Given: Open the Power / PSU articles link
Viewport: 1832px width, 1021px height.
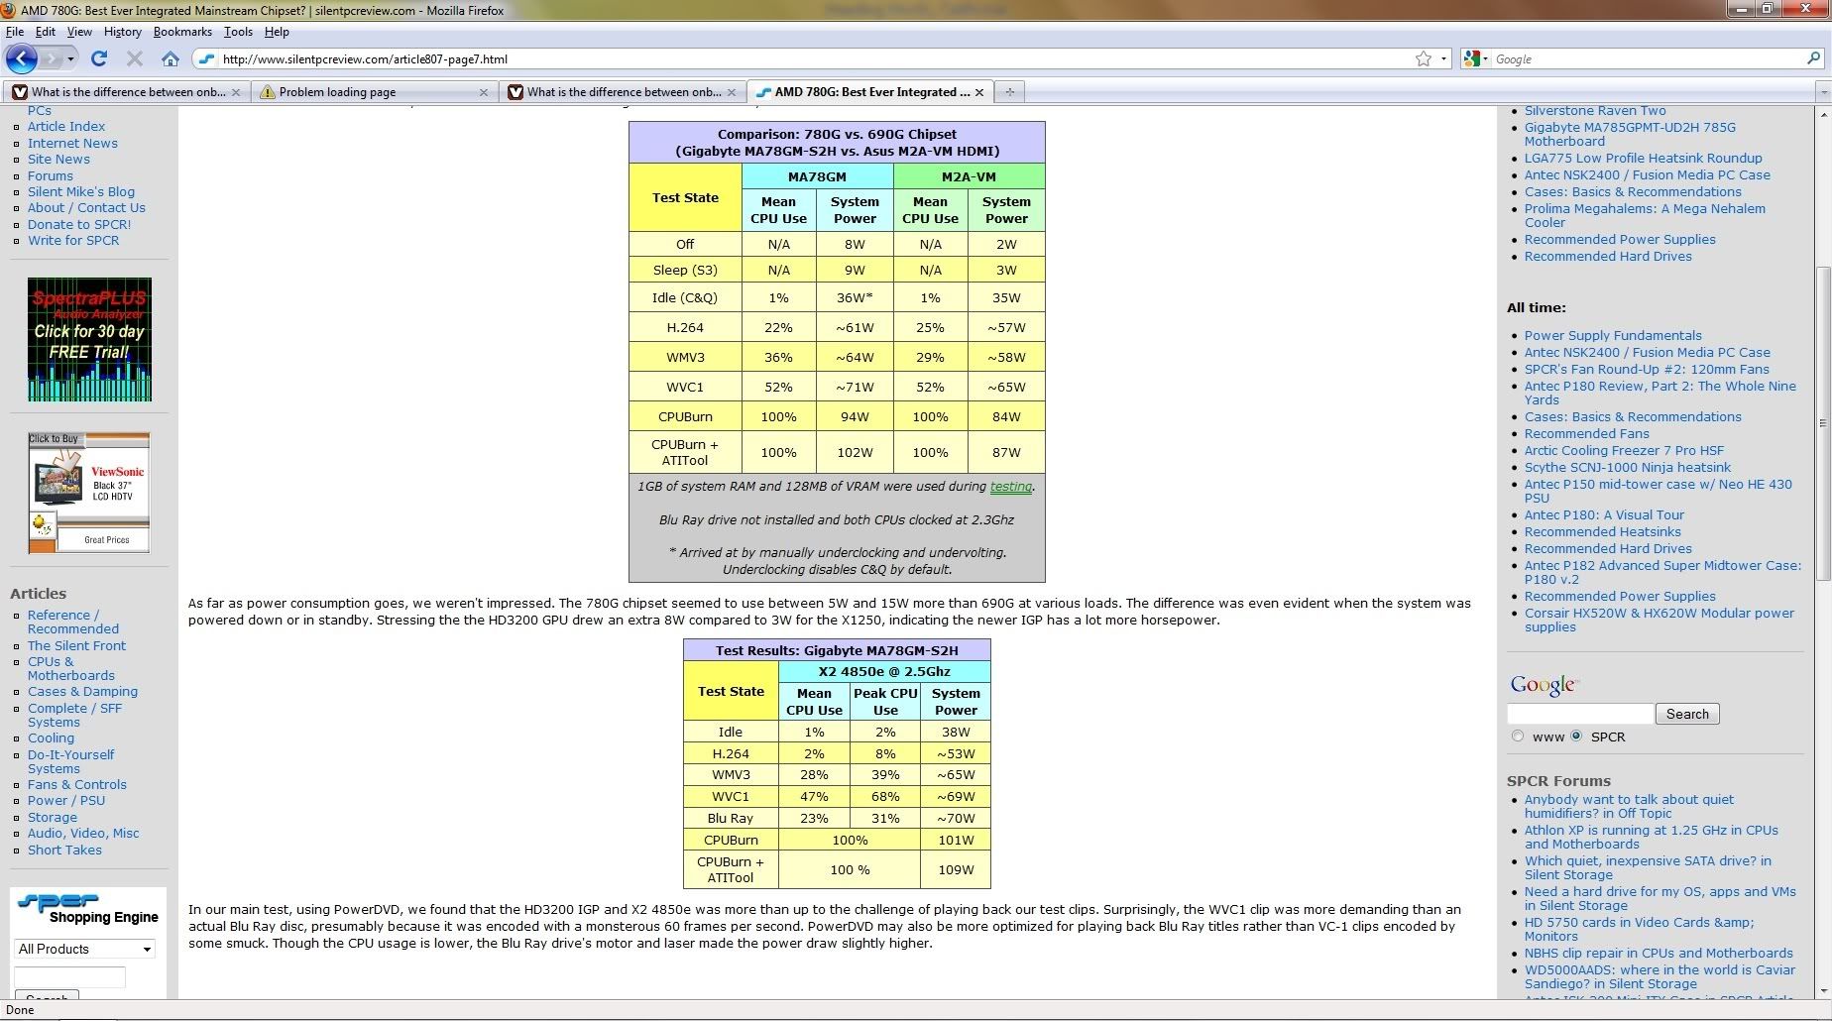Looking at the screenshot, I should [x=66, y=801].
